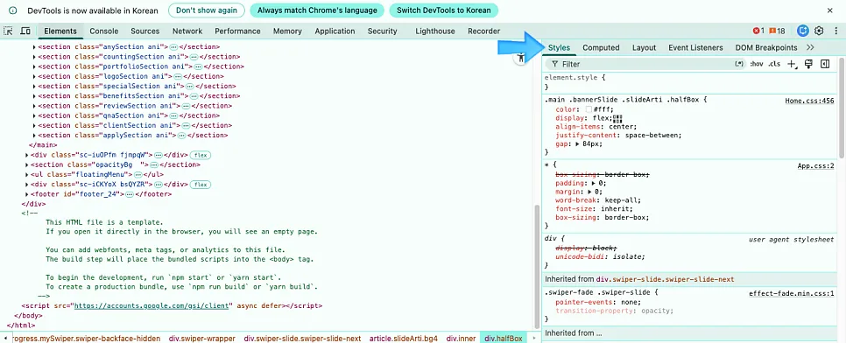Open DevTools settings gear
846x343 pixels.
tap(819, 31)
